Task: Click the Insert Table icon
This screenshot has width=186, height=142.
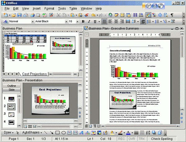Action: 122,15
